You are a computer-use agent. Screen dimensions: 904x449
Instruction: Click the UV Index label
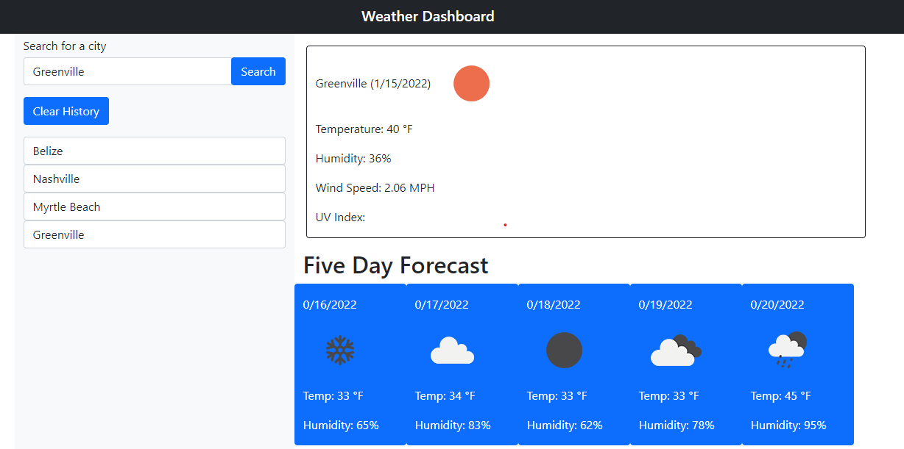[341, 218]
